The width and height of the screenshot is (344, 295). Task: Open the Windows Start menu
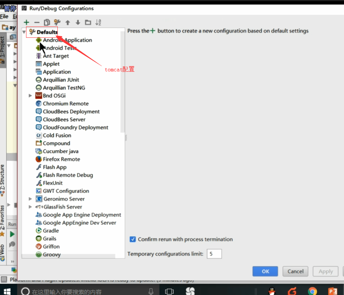coord(7,291)
